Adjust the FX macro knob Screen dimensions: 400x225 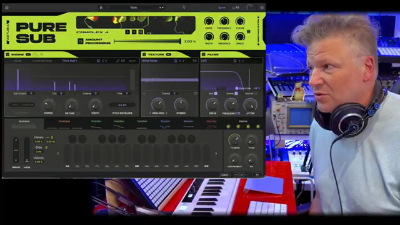tap(251, 159)
